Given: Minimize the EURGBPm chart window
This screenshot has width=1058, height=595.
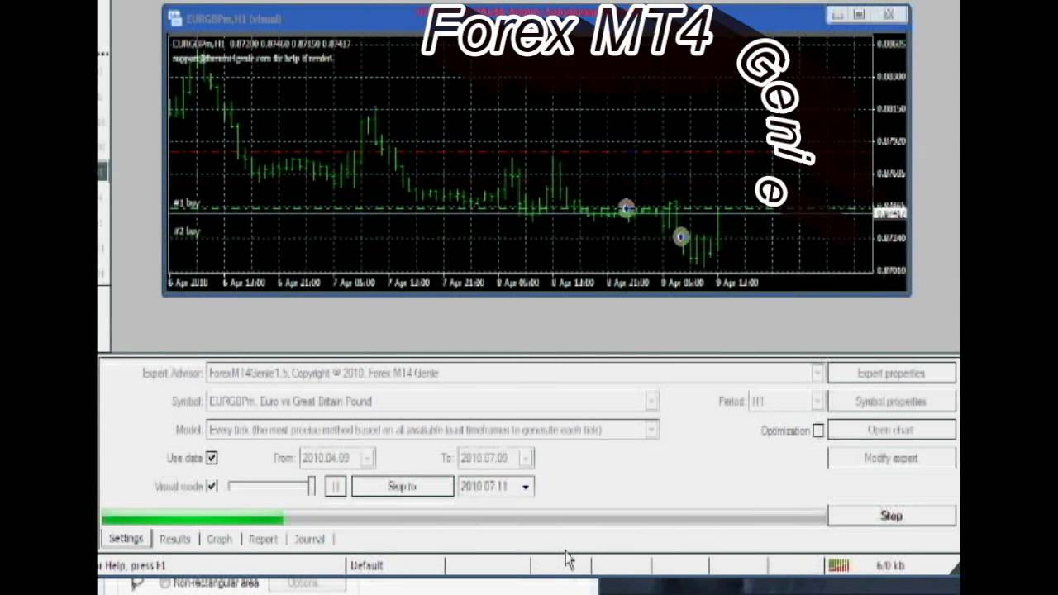Looking at the screenshot, I should [837, 15].
